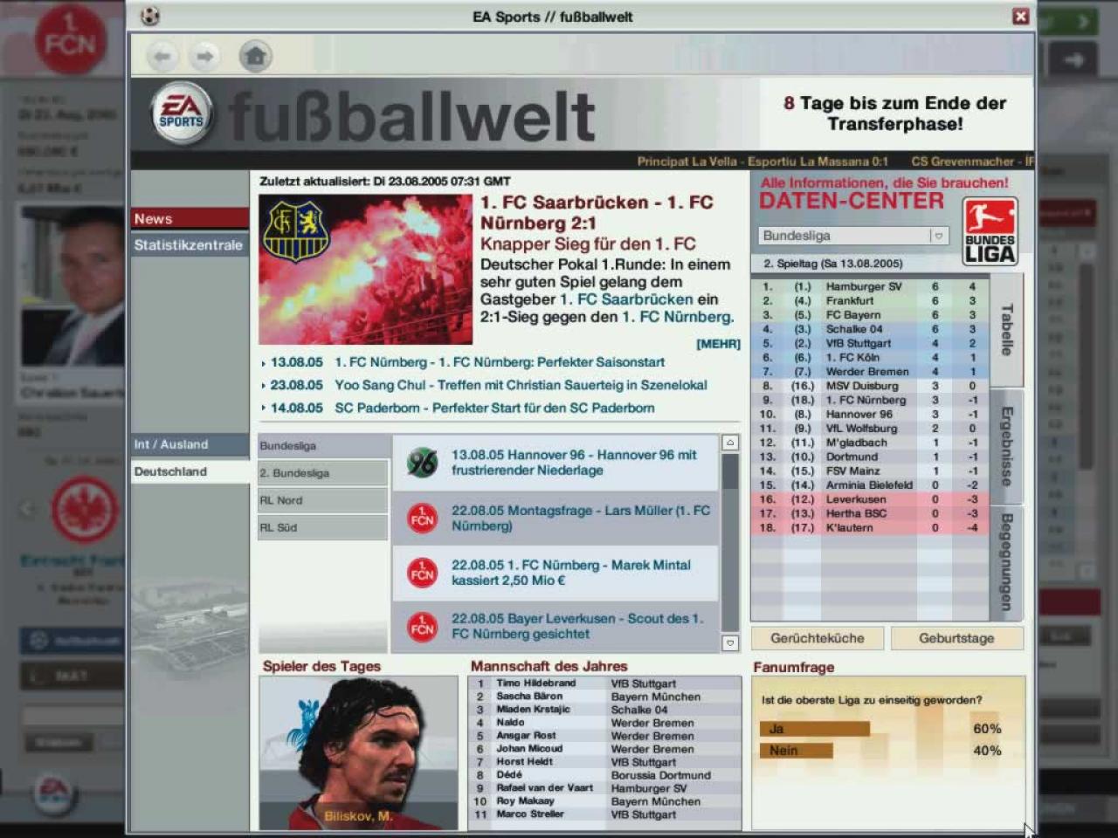This screenshot has width=1118, height=838.
Task: Click the arrow button at top right background window
Action: coord(1073,59)
